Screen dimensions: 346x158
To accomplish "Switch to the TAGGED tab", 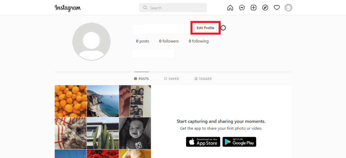I will (203, 78).
